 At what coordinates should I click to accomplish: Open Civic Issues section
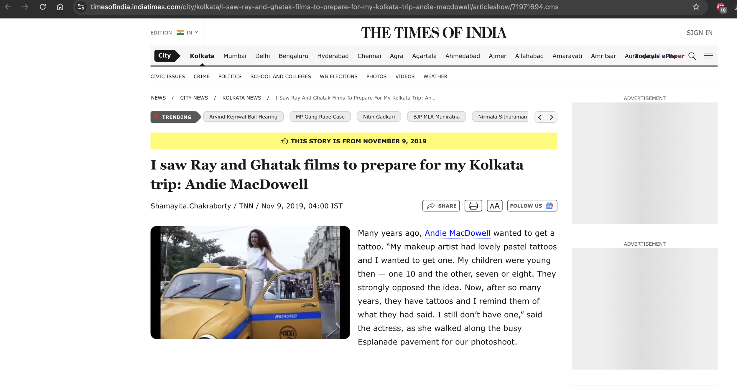167,76
